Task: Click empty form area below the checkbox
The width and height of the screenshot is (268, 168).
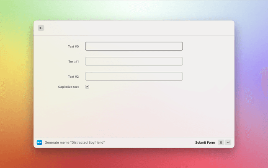Action: click(x=134, y=113)
